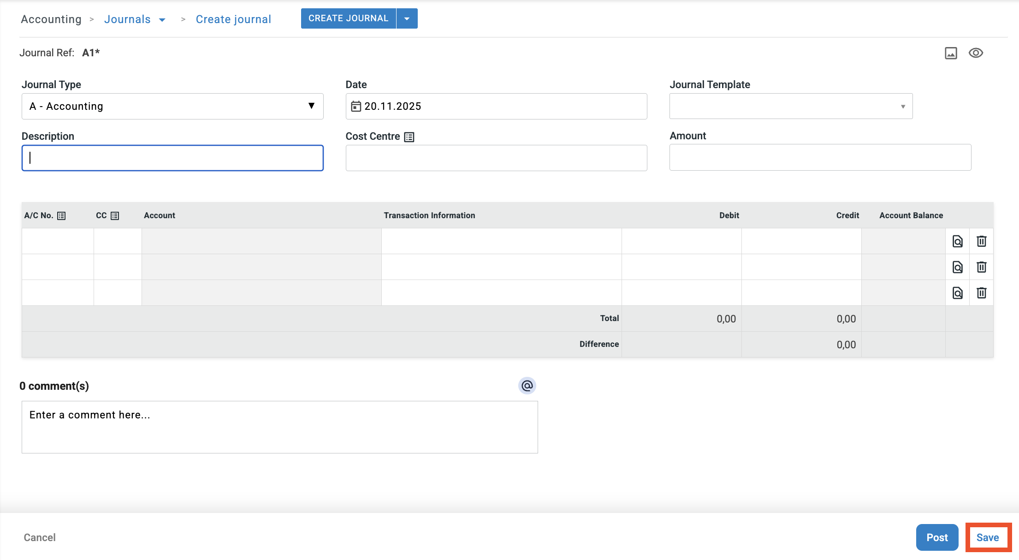Open the Cost Centre list icon
The image size is (1019, 560).
(409, 137)
